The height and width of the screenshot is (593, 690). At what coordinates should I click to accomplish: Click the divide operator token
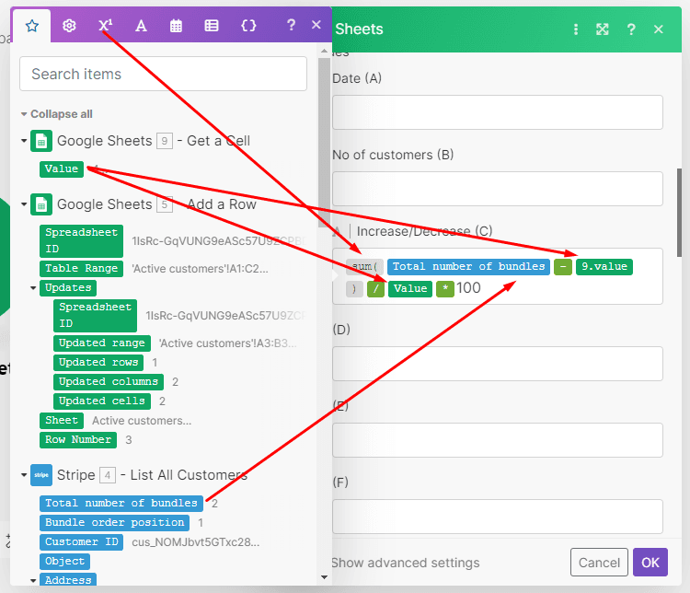coord(375,289)
